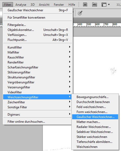Click the screen mode filmstrip icon
This screenshot has height=151, width=121.
click(104, 4)
